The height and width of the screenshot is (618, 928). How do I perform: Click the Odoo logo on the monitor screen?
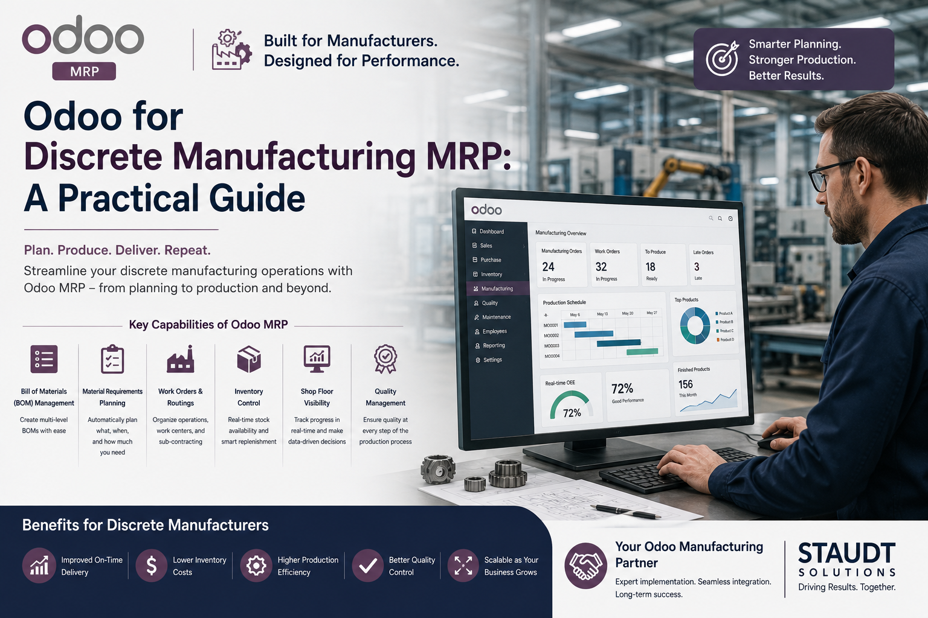[x=486, y=209]
